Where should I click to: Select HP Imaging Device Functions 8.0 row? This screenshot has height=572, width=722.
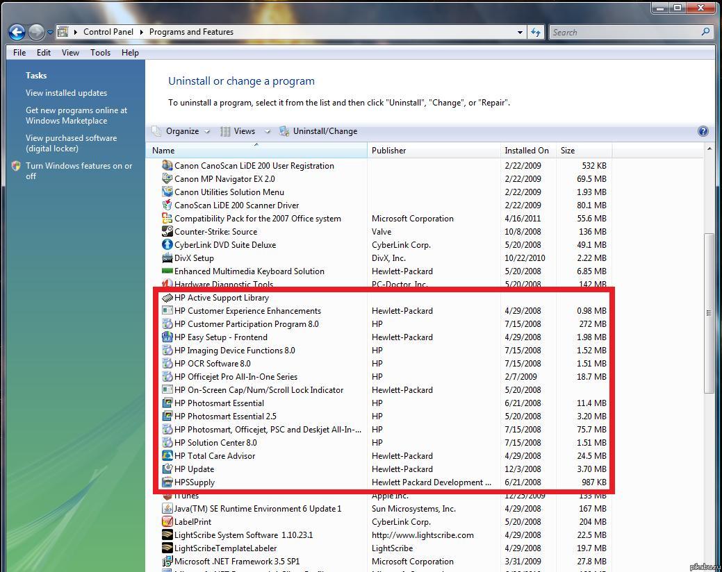pyautogui.click(x=384, y=351)
